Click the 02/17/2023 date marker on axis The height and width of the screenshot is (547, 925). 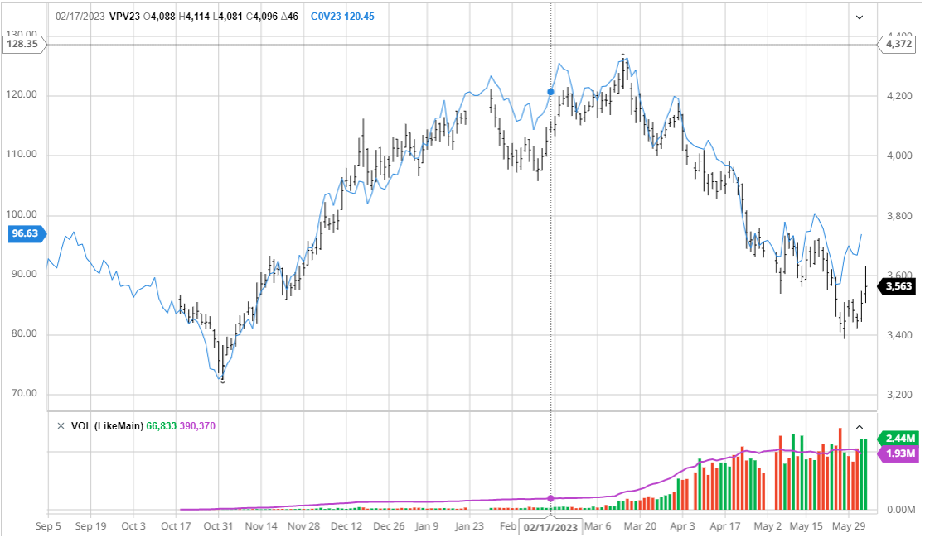(x=551, y=527)
